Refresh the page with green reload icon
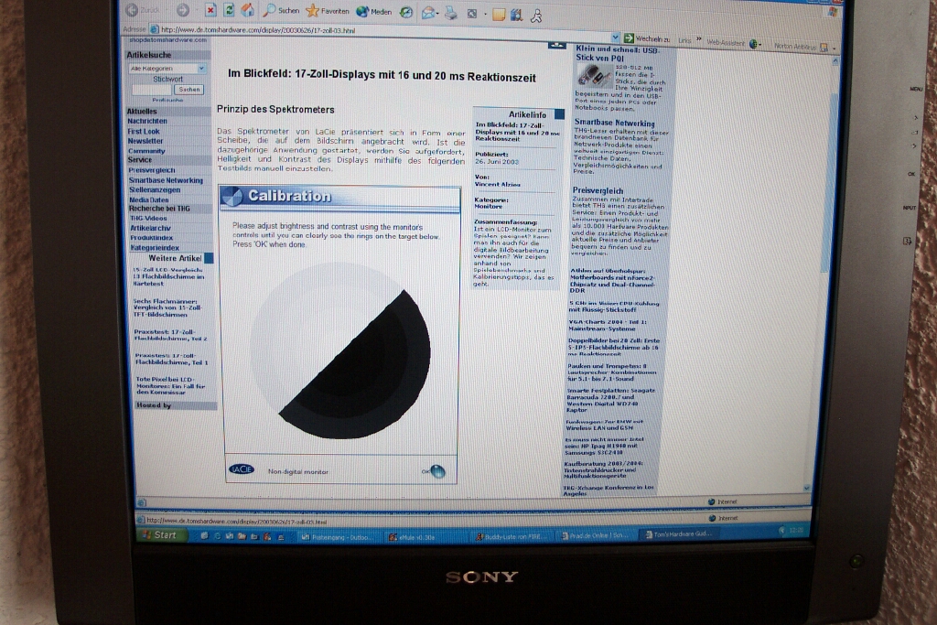 pyautogui.click(x=229, y=10)
